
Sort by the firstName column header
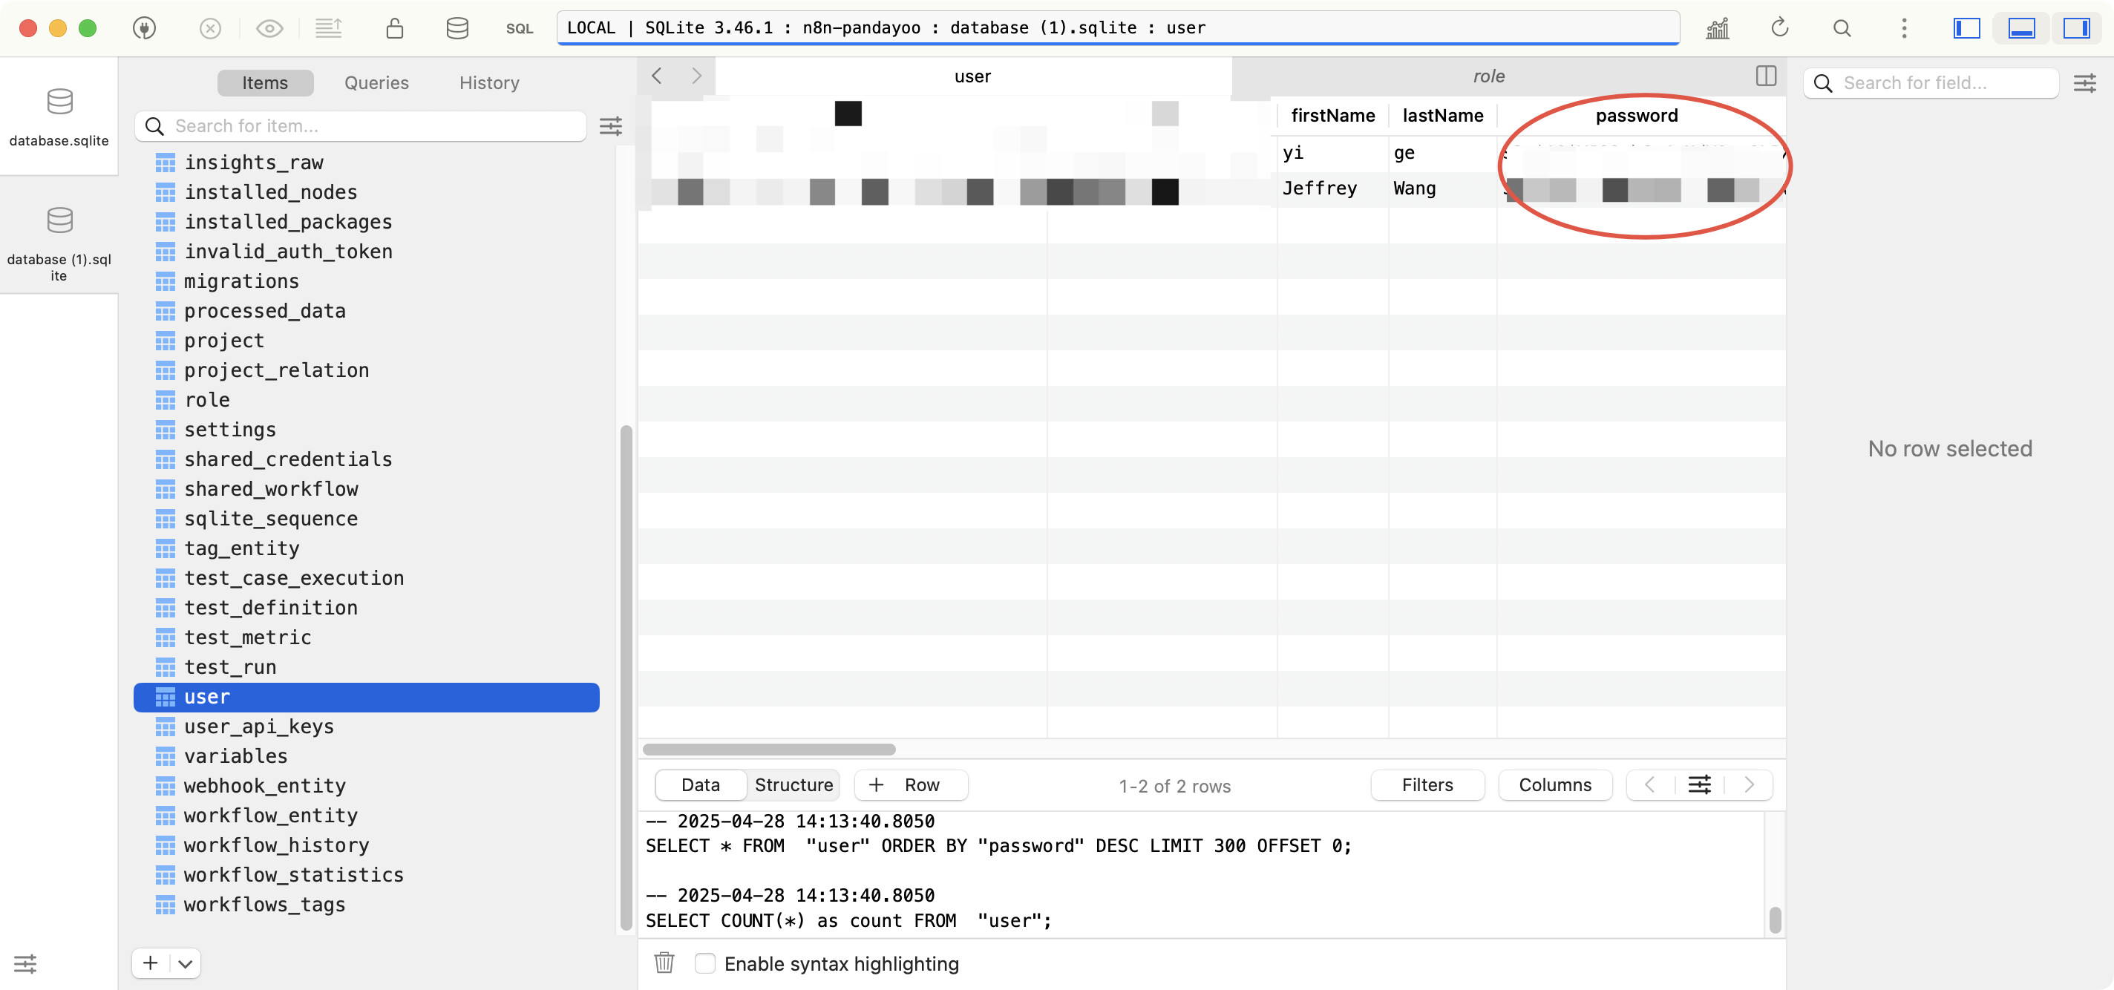pyautogui.click(x=1332, y=115)
